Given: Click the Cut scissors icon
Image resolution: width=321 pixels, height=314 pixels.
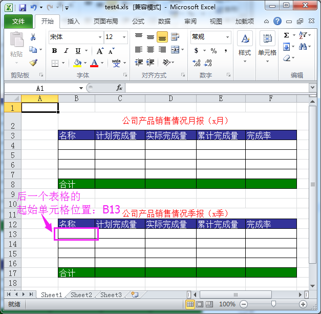Looking at the screenshot, I should point(33,37).
